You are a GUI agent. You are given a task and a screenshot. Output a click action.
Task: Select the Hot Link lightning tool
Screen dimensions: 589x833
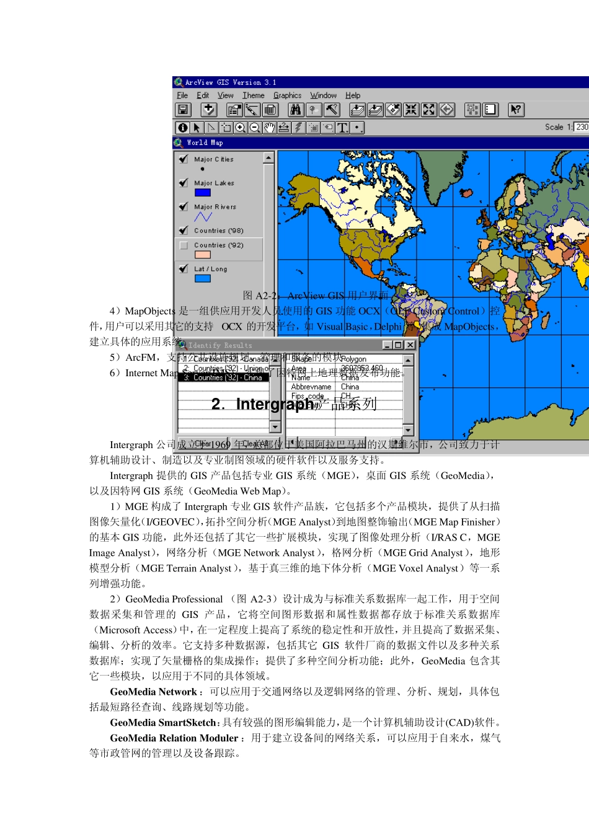(298, 128)
